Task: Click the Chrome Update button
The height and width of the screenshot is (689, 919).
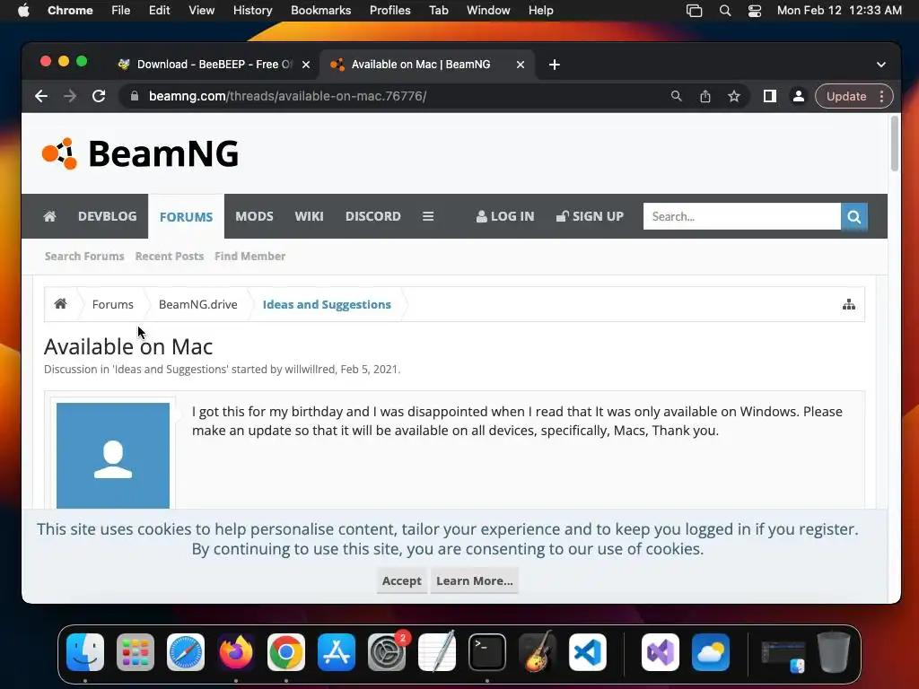Action: pyautogui.click(x=846, y=96)
